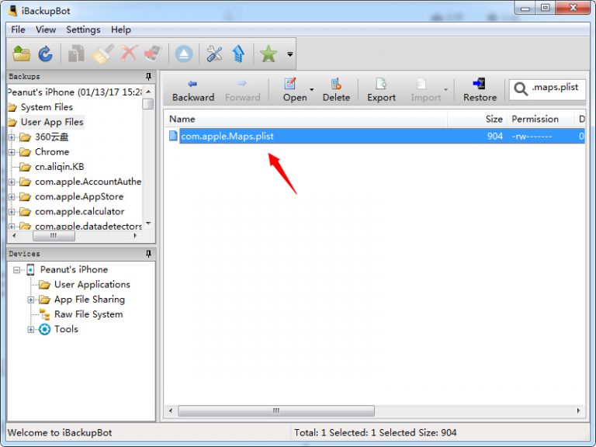Select User App Files folder
Viewport: 596px width, 447px height.
tap(52, 122)
